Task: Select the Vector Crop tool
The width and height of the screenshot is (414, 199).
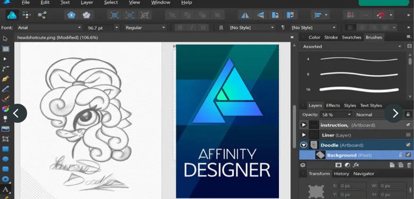Action: (5, 139)
